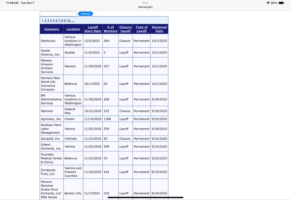
Task: Tap the esd.wa.gov address text
Action: pyautogui.click(x=145, y=7)
